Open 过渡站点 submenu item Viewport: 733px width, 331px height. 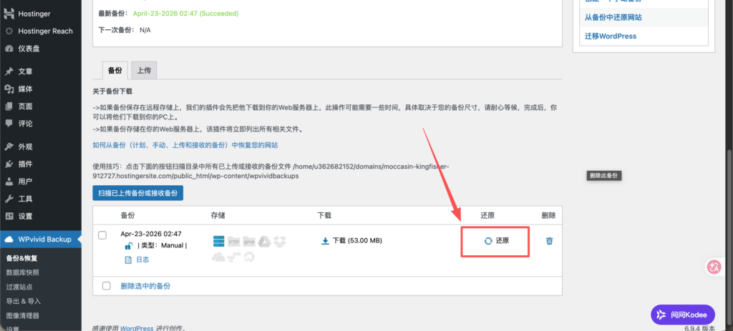19,287
